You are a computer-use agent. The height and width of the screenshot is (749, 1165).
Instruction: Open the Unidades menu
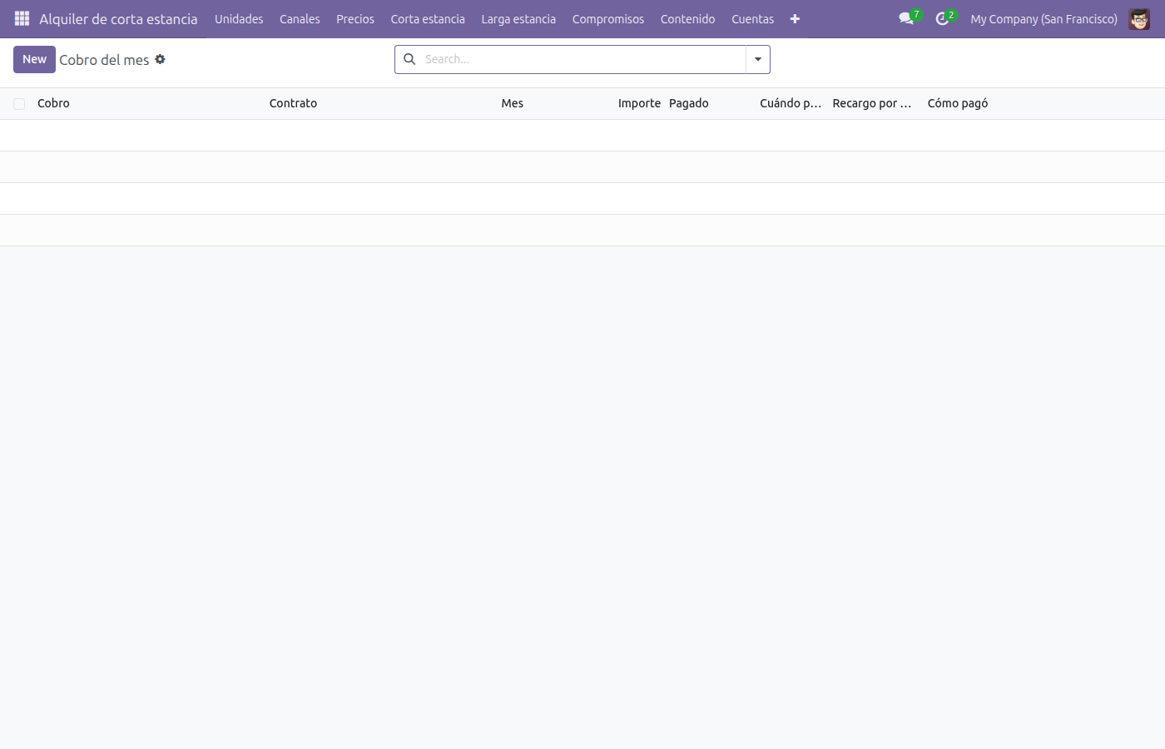coord(239,18)
